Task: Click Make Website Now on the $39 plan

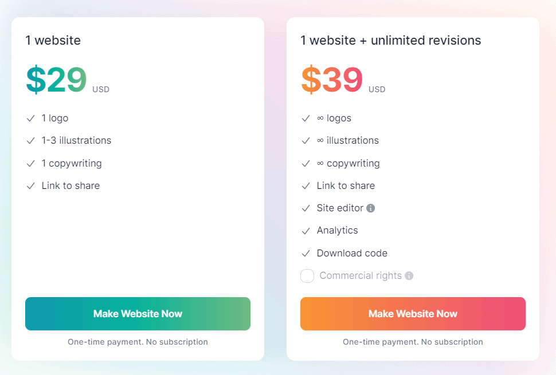Action: coord(413,314)
